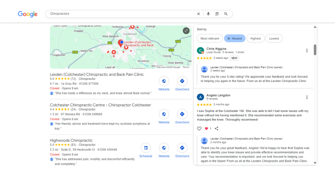Screen dimensions: 335x178
Task: Open Website icon for Lexden Chiropractic clinic
Action: (x=164, y=81)
